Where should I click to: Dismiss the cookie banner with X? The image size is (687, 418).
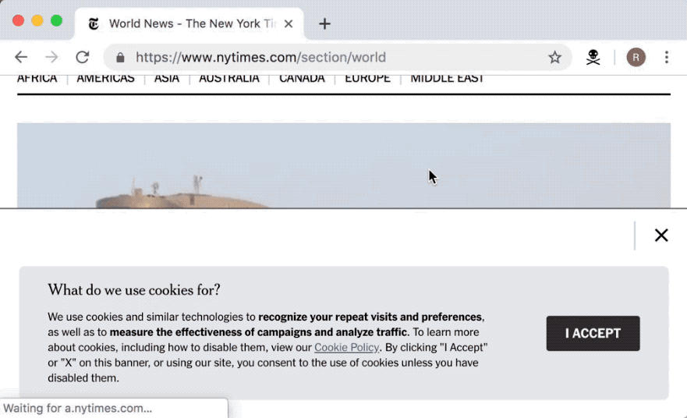pyautogui.click(x=661, y=236)
